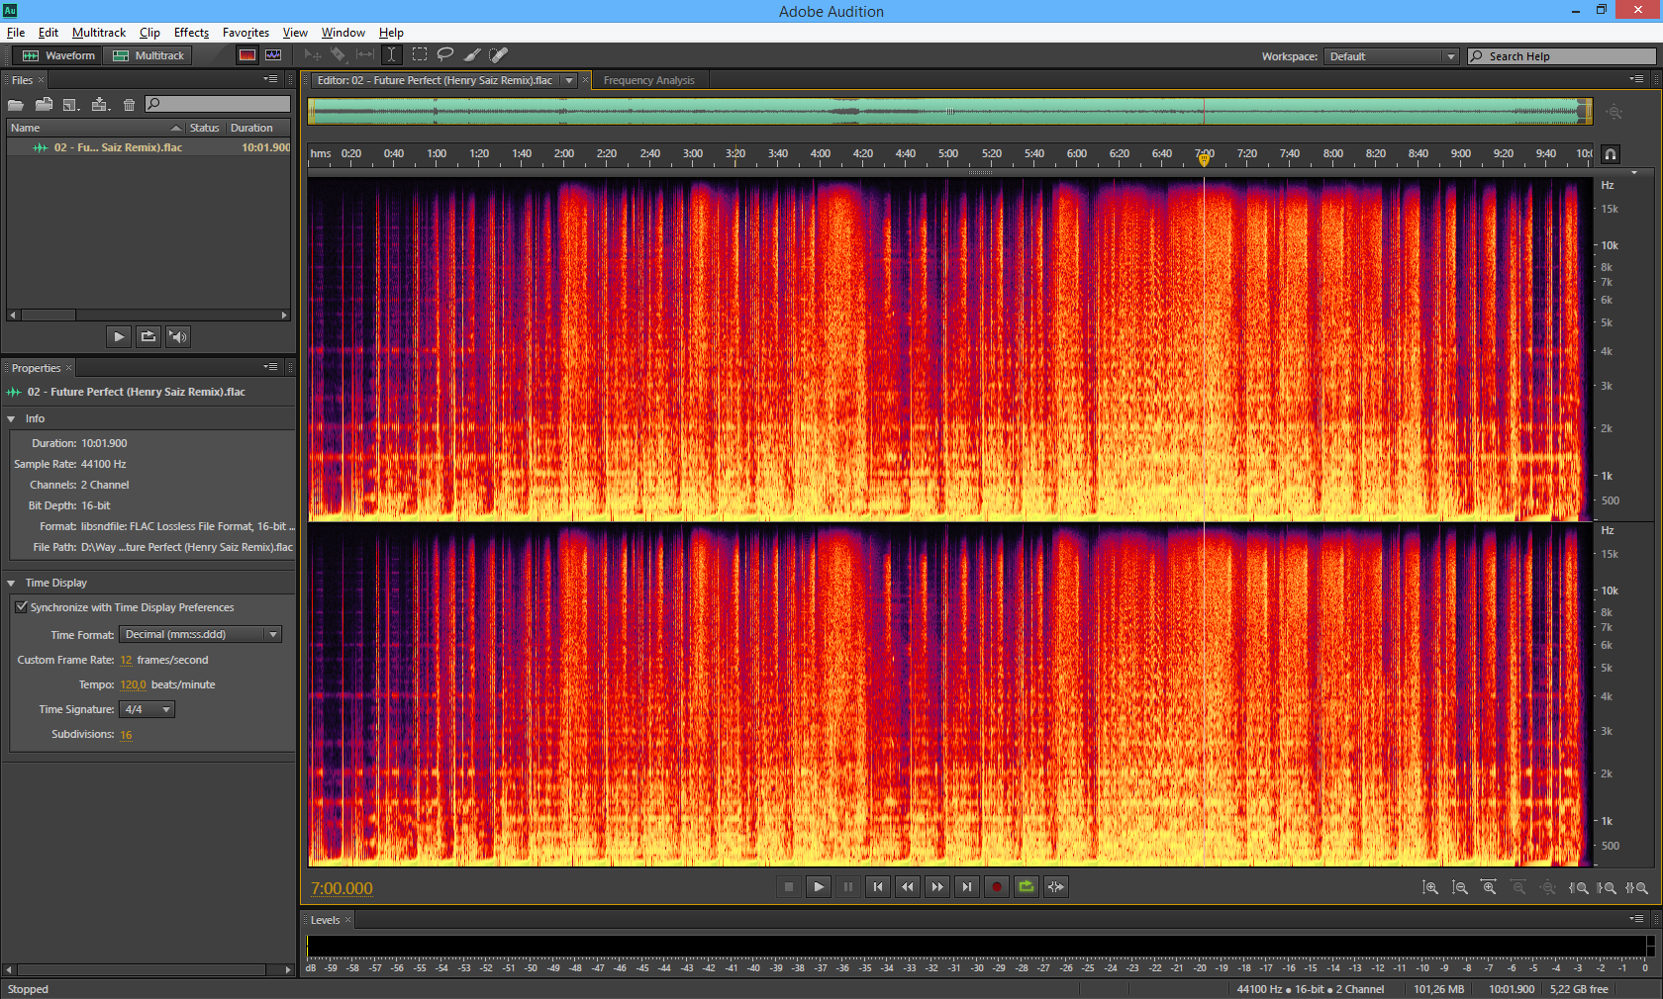
Task: Toggle loop preview in Files panel
Action: [147, 336]
